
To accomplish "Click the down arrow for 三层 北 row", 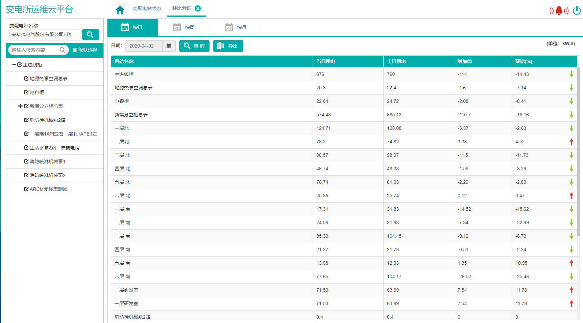I will point(572,155).
